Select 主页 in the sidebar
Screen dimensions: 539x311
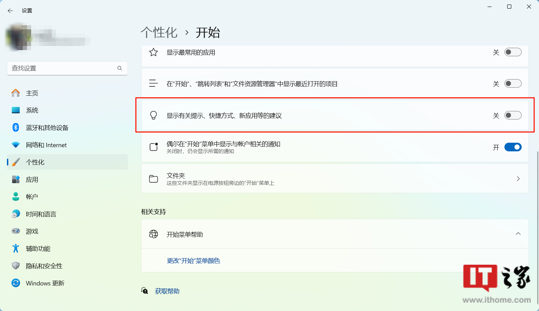(x=32, y=93)
